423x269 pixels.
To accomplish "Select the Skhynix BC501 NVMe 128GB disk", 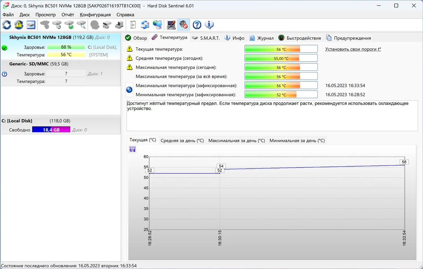I will (x=61, y=46).
